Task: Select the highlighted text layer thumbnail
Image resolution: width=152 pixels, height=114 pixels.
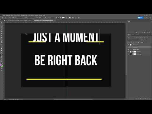Action: click(131, 47)
